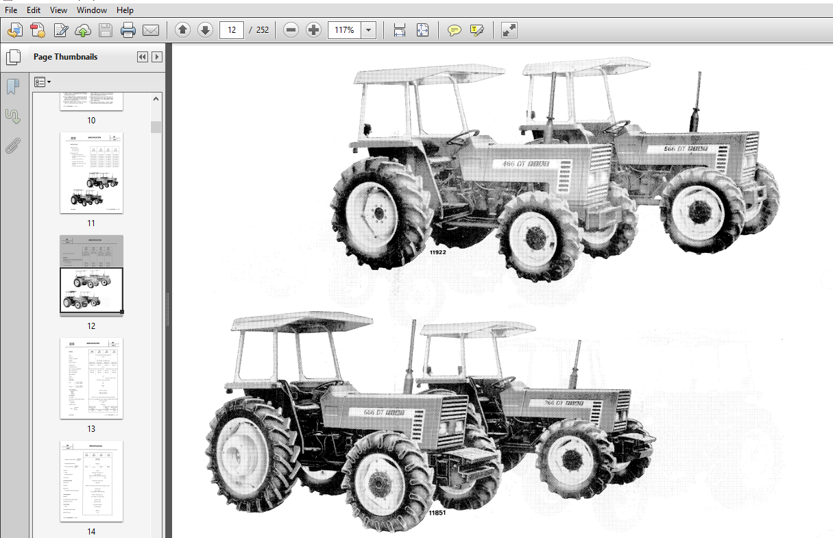Open the Window menu
This screenshot has height=538, width=833.
(x=92, y=10)
